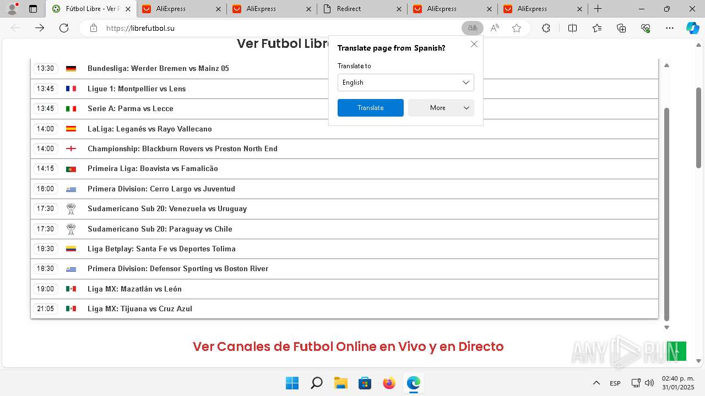Viewport: 705px width, 396px height.
Task: Click the translate icon in address bar
Action: click(473, 28)
